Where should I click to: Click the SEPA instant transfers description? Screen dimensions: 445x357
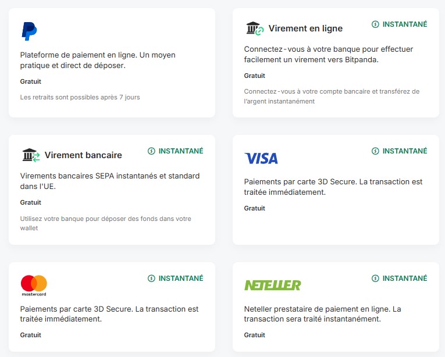pos(110,181)
